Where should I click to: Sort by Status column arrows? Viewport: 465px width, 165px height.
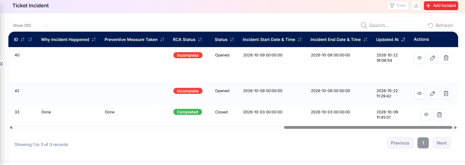232,39
